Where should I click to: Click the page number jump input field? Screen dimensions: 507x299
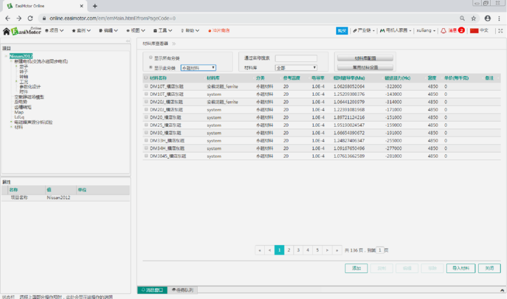tap(380, 250)
